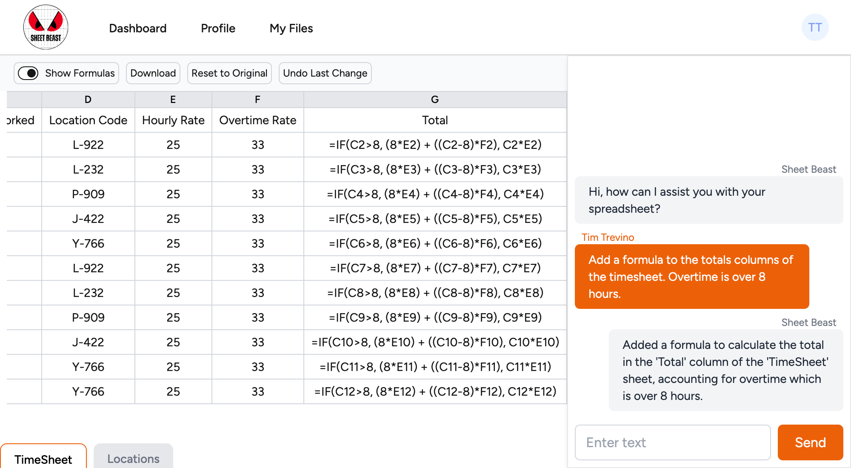Screen dimensions: 851x468
Task: Click the Undo Last Change button
Action: [325, 73]
